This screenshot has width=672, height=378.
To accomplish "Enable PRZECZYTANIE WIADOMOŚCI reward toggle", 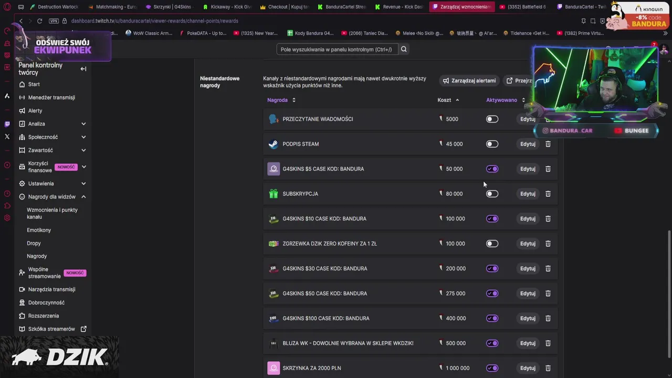I will pyautogui.click(x=492, y=119).
